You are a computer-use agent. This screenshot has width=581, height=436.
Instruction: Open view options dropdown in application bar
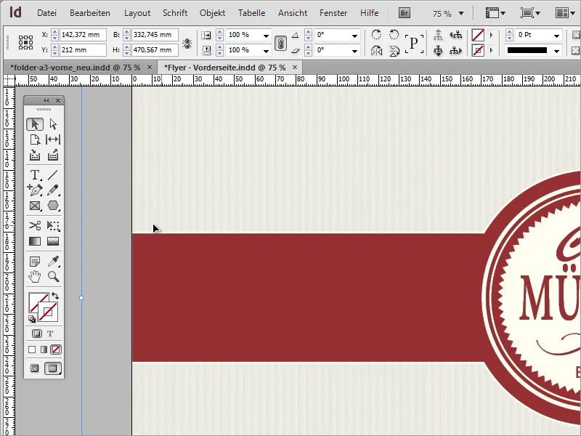[x=495, y=13]
